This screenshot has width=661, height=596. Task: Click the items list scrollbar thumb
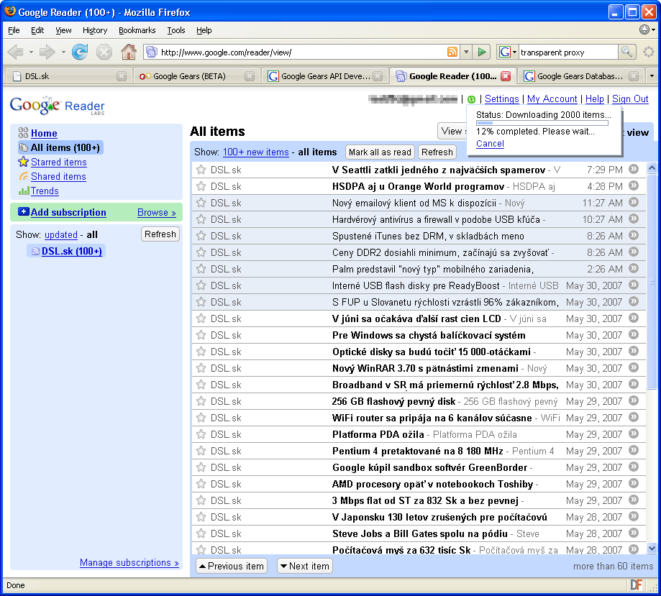pos(652,282)
